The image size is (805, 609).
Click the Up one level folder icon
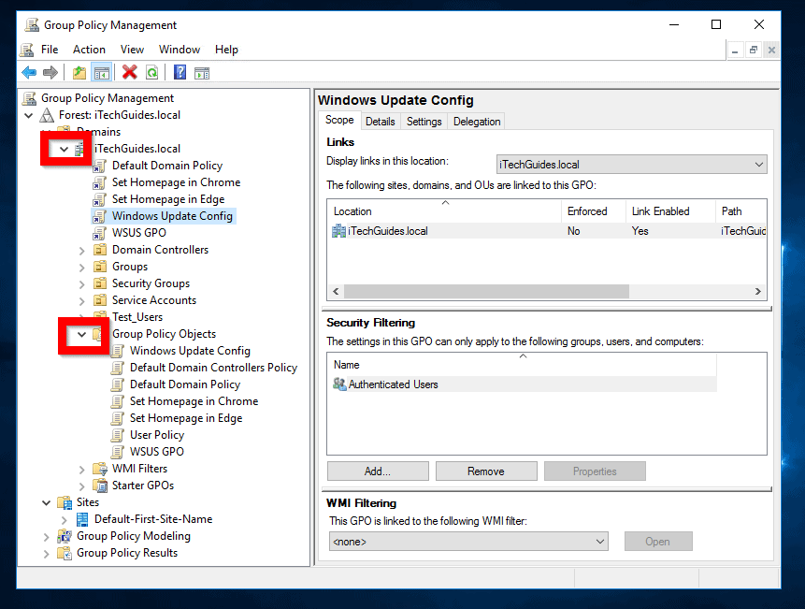(79, 72)
